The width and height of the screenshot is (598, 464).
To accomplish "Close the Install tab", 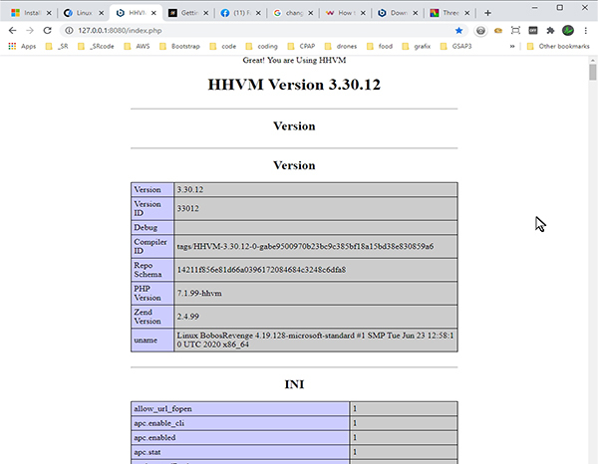I will (49, 13).
